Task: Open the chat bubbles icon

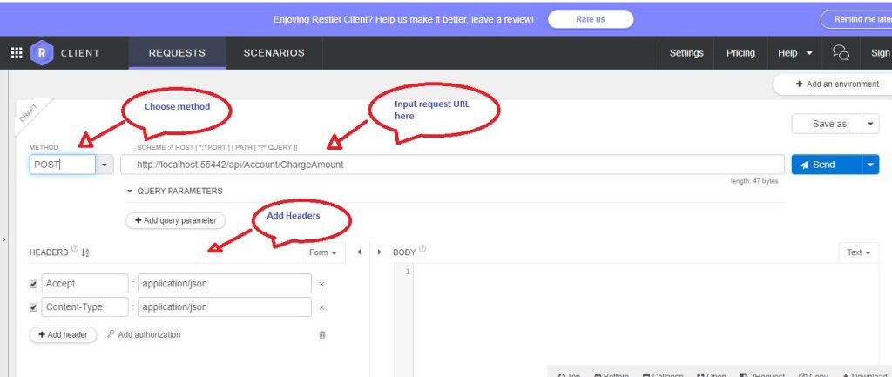Action: [x=841, y=53]
